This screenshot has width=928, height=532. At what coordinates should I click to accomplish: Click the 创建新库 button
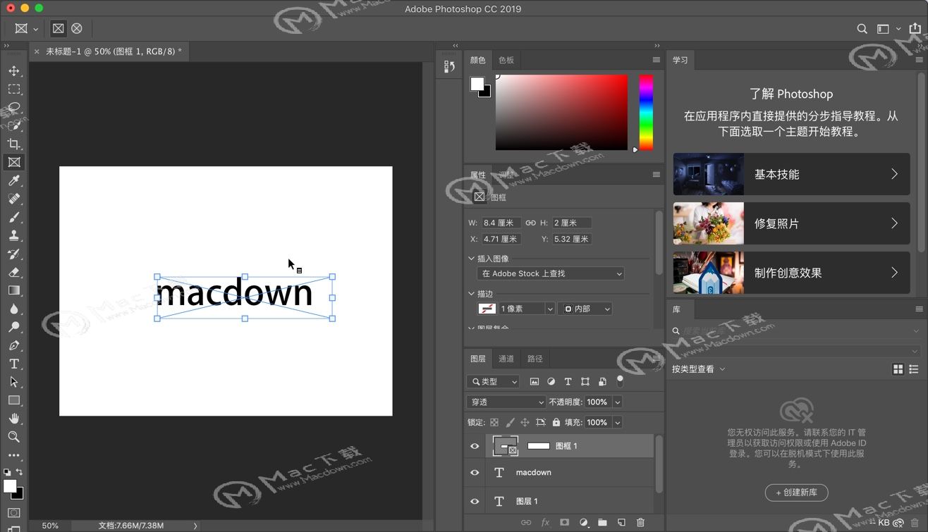pos(796,493)
